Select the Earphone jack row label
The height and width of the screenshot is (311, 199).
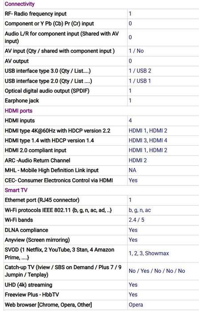click(22, 100)
